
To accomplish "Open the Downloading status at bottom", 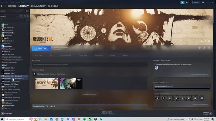I will [107, 113].
